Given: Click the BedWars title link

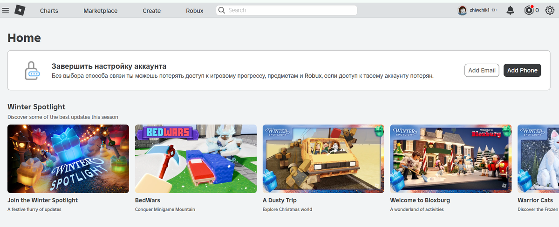Looking at the screenshot, I should coord(148,200).
